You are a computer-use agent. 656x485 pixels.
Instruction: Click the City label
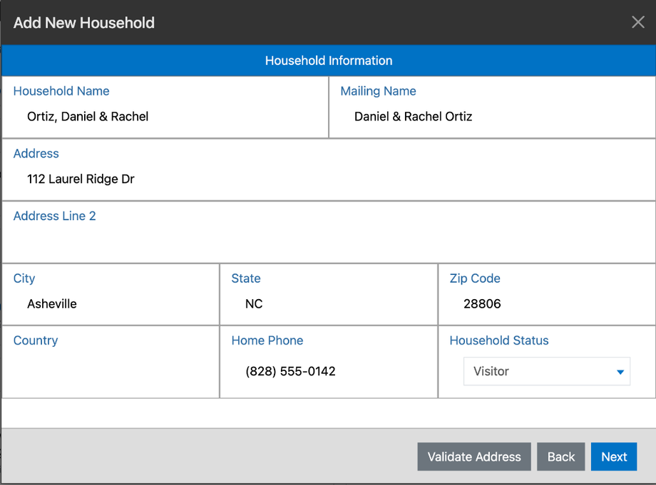[x=24, y=278]
